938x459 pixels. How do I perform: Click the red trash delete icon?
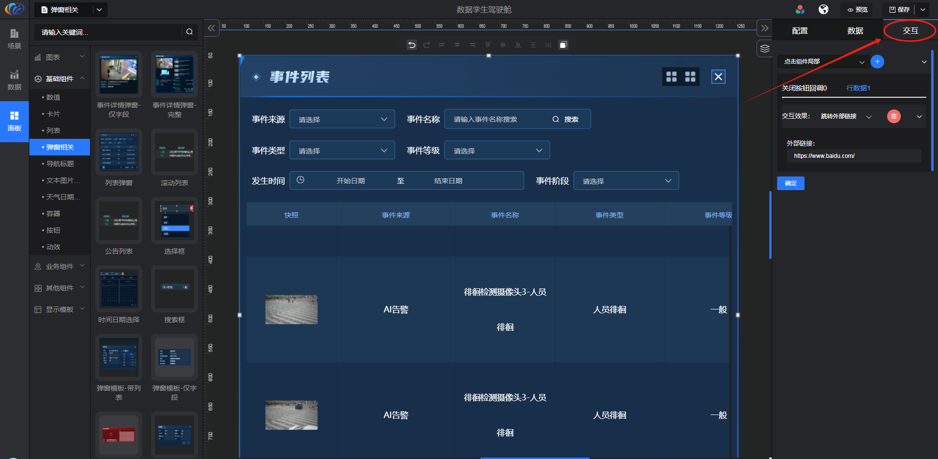(893, 116)
